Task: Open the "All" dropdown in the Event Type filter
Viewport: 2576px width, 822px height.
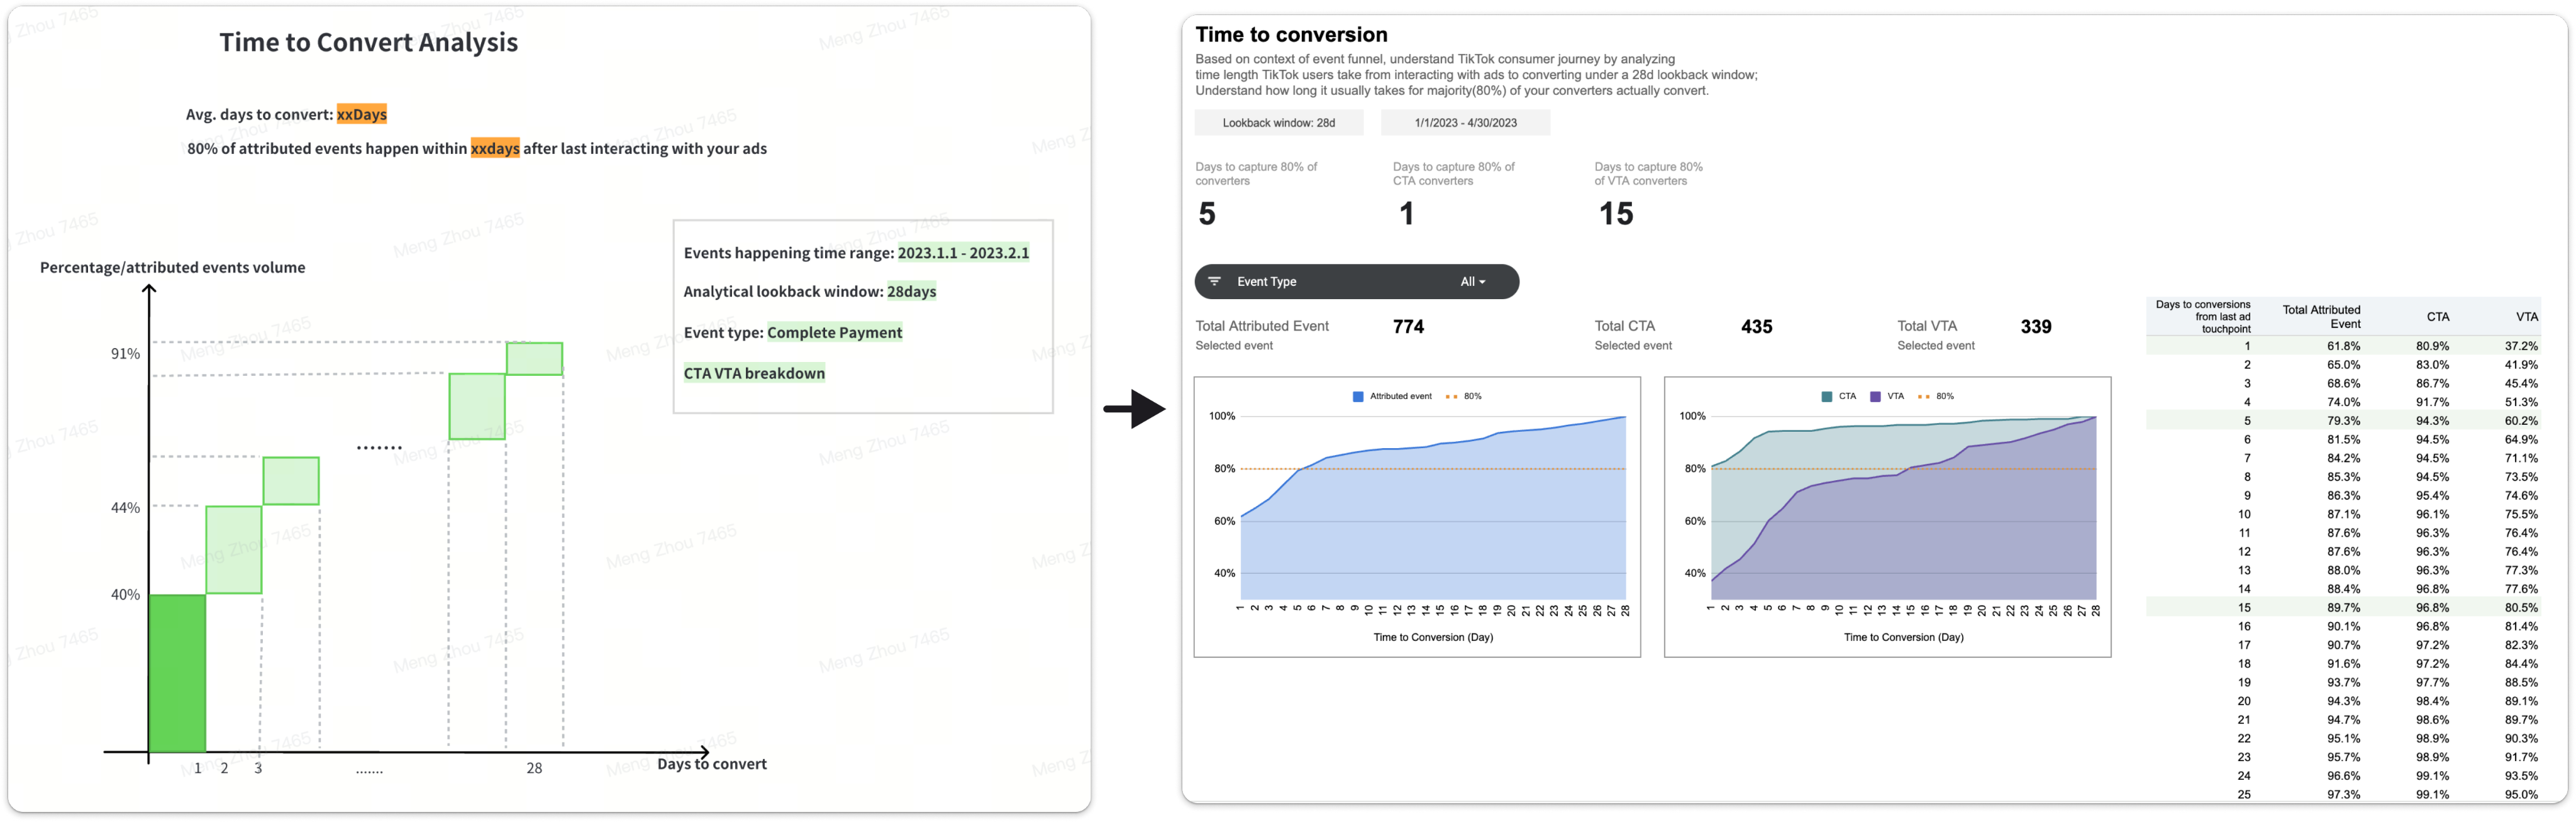Action: coord(1472,282)
